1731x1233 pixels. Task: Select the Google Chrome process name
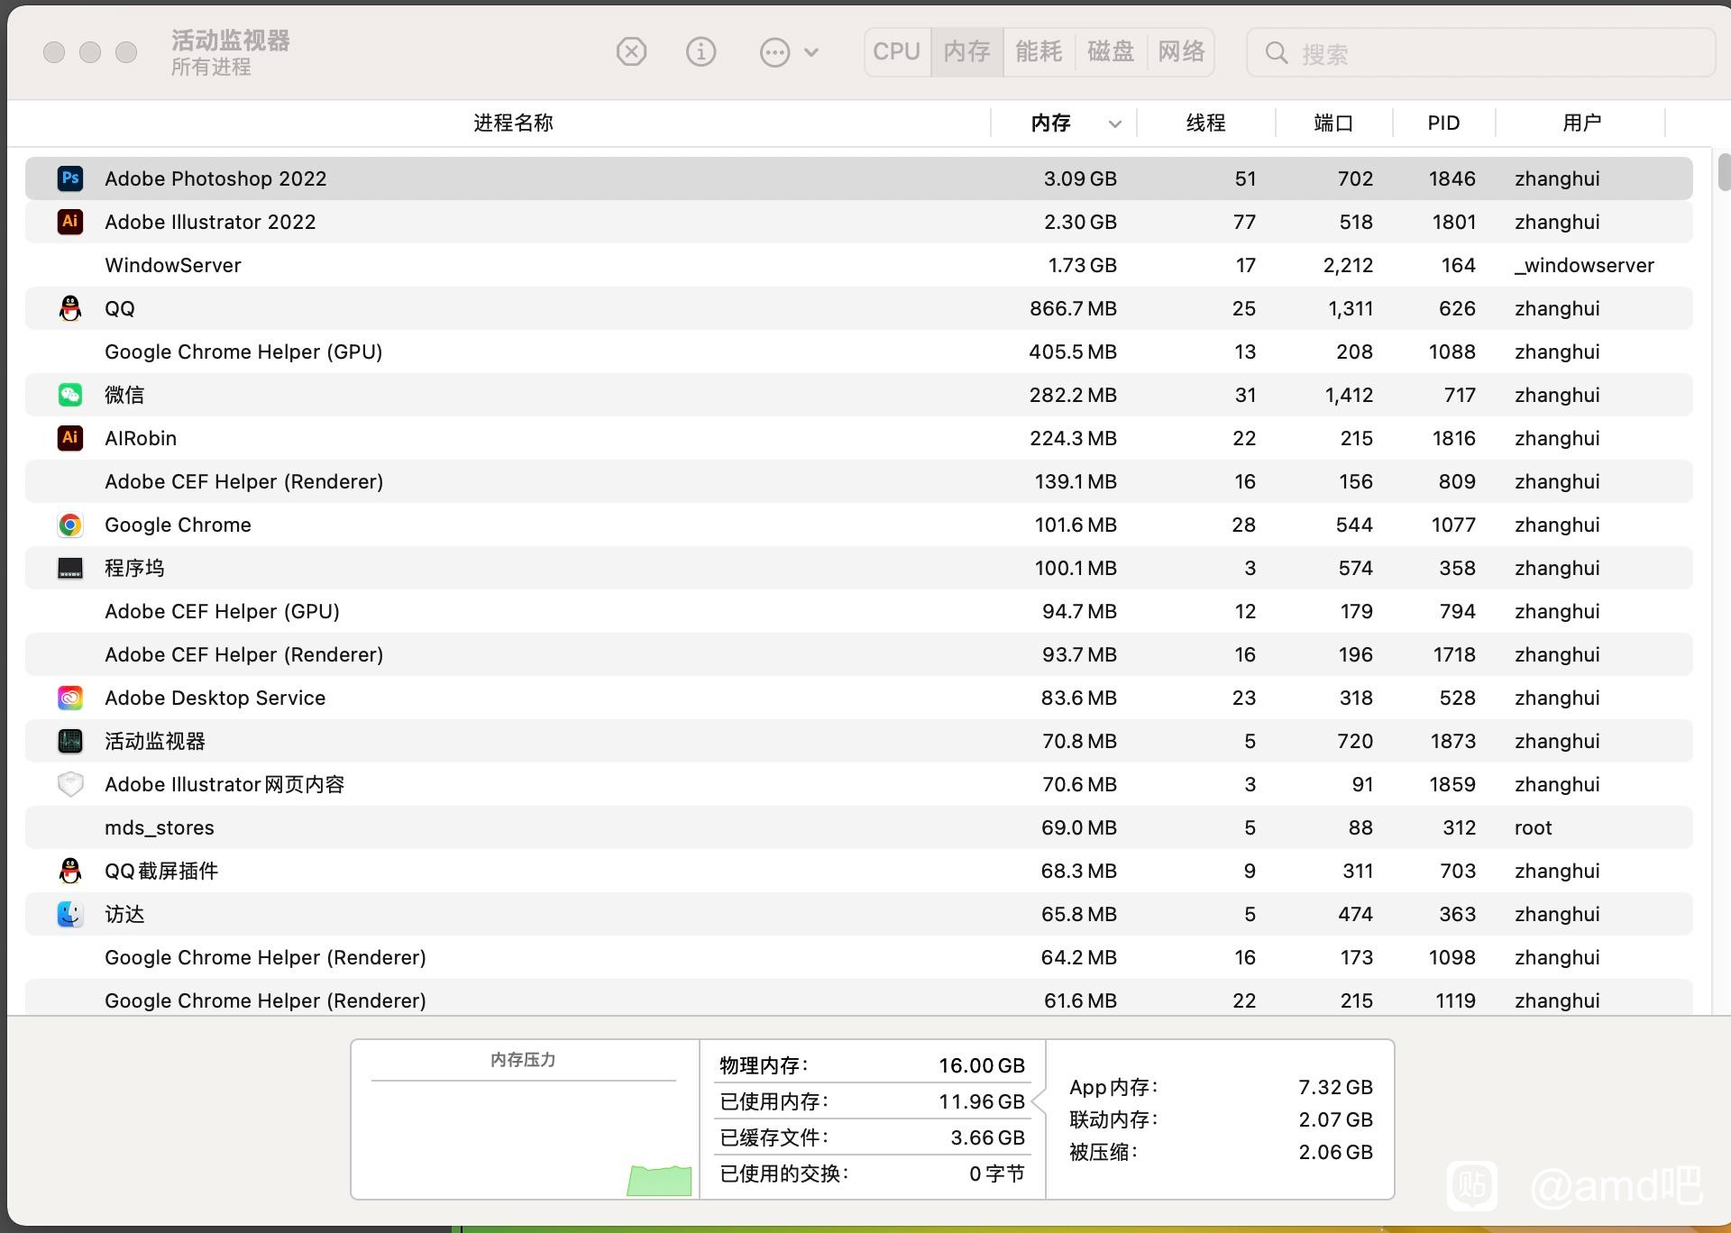[178, 525]
